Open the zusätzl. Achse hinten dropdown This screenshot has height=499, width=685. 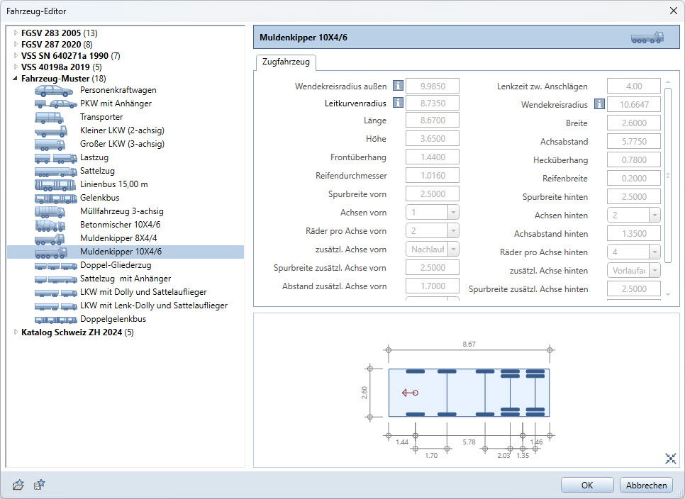click(655, 271)
